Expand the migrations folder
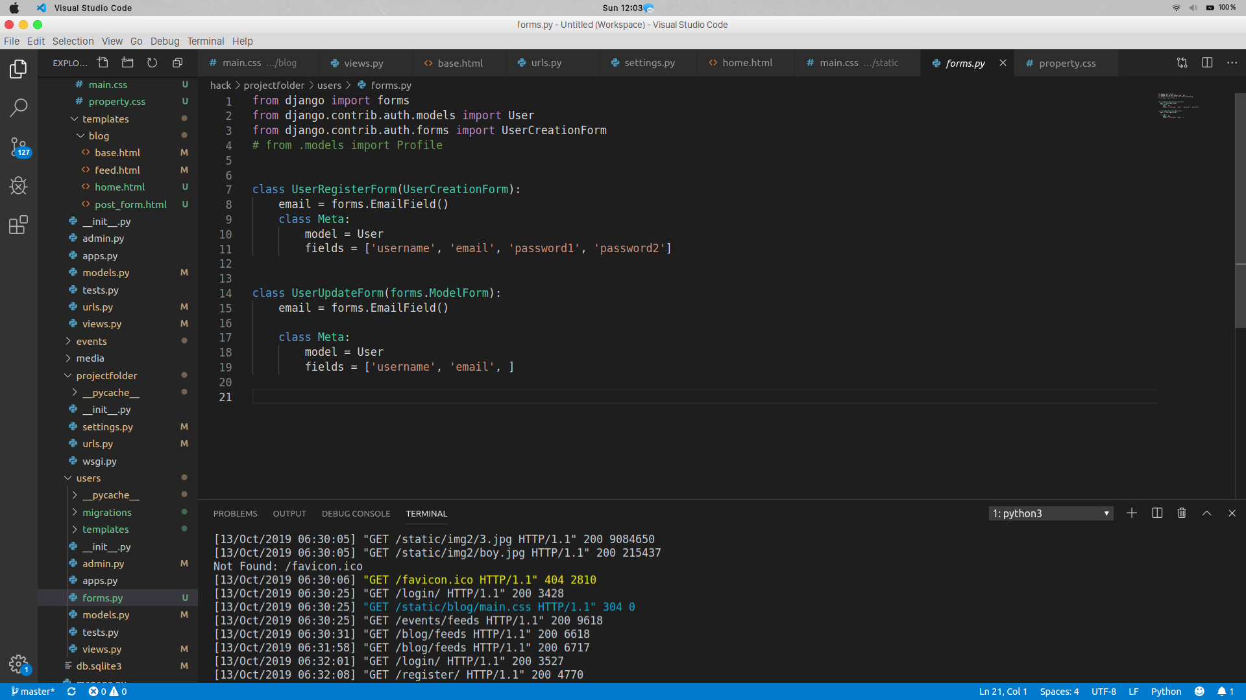 [x=106, y=513]
